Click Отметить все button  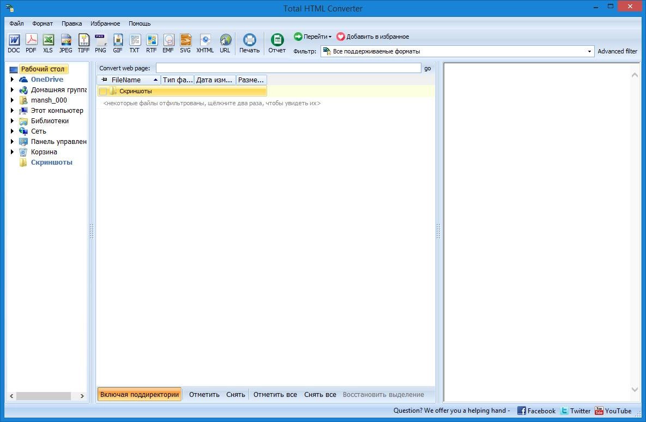(x=275, y=394)
